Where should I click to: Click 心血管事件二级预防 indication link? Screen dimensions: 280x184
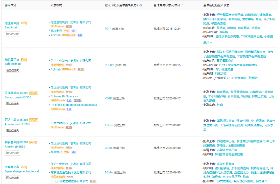point(244,78)
